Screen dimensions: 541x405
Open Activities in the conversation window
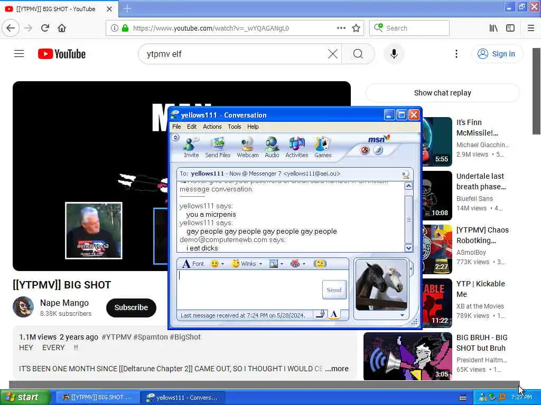tap(297, 147)
